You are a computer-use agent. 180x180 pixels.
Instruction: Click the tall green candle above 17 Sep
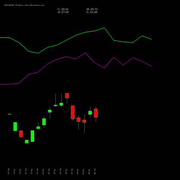(x=32, y=136)
